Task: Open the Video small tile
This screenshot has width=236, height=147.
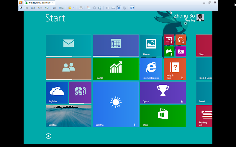Action: [169, 40]
